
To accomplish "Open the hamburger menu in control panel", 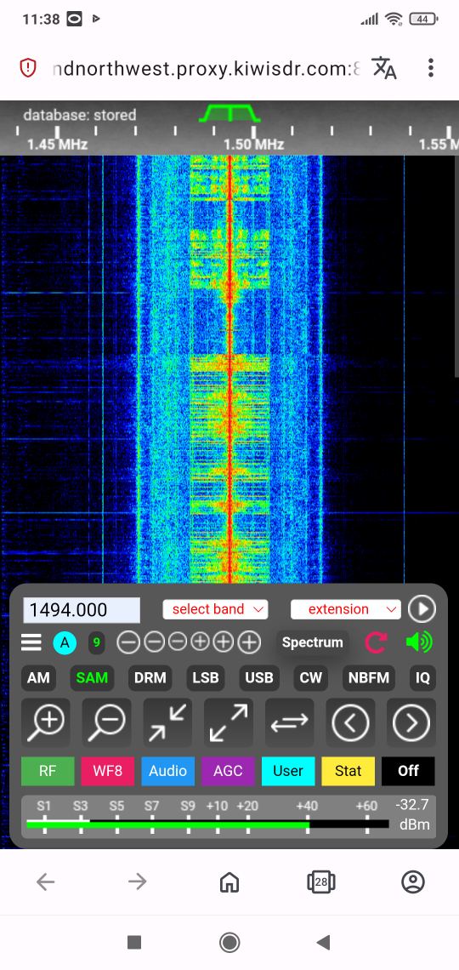I will (31, 642).
